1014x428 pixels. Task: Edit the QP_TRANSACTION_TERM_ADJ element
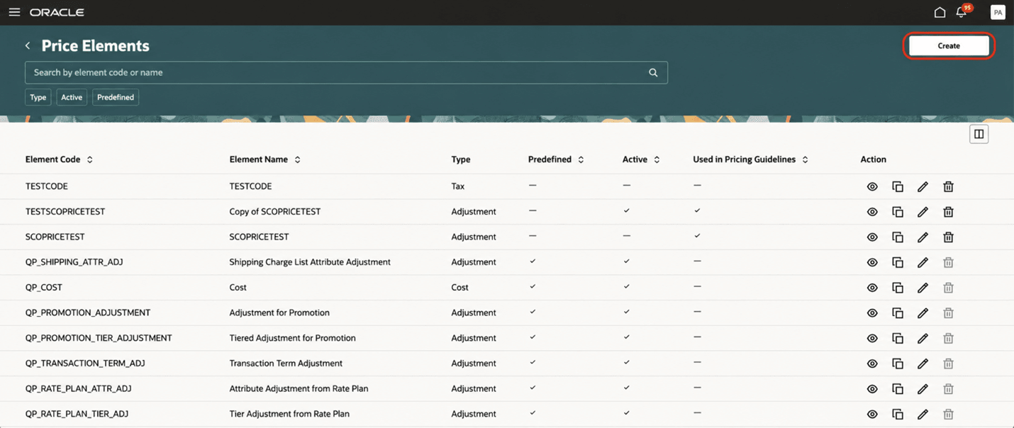tap(923, 364)
